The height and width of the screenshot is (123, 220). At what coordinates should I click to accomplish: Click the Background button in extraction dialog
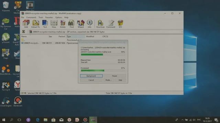(91, 76)
